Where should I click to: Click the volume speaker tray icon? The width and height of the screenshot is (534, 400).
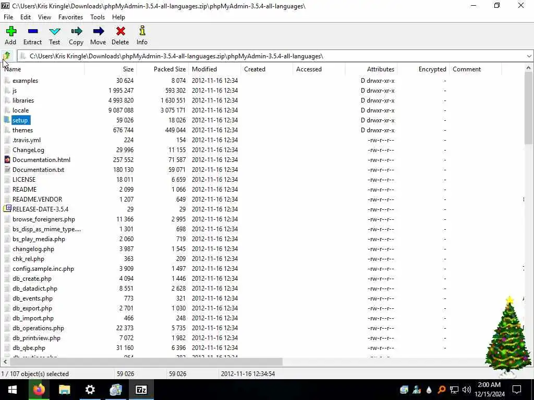(467, 390)
